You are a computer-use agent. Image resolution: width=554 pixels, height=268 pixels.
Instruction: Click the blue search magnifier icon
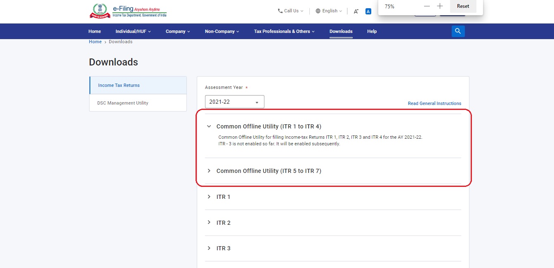pos(458,31)
